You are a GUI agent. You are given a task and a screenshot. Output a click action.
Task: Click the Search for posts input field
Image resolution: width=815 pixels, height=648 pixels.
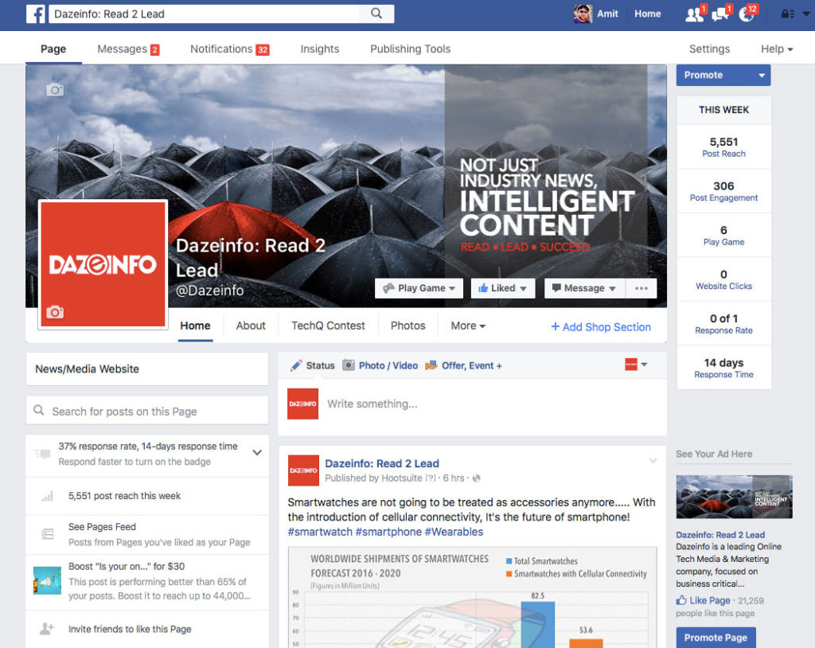(147, 410)
